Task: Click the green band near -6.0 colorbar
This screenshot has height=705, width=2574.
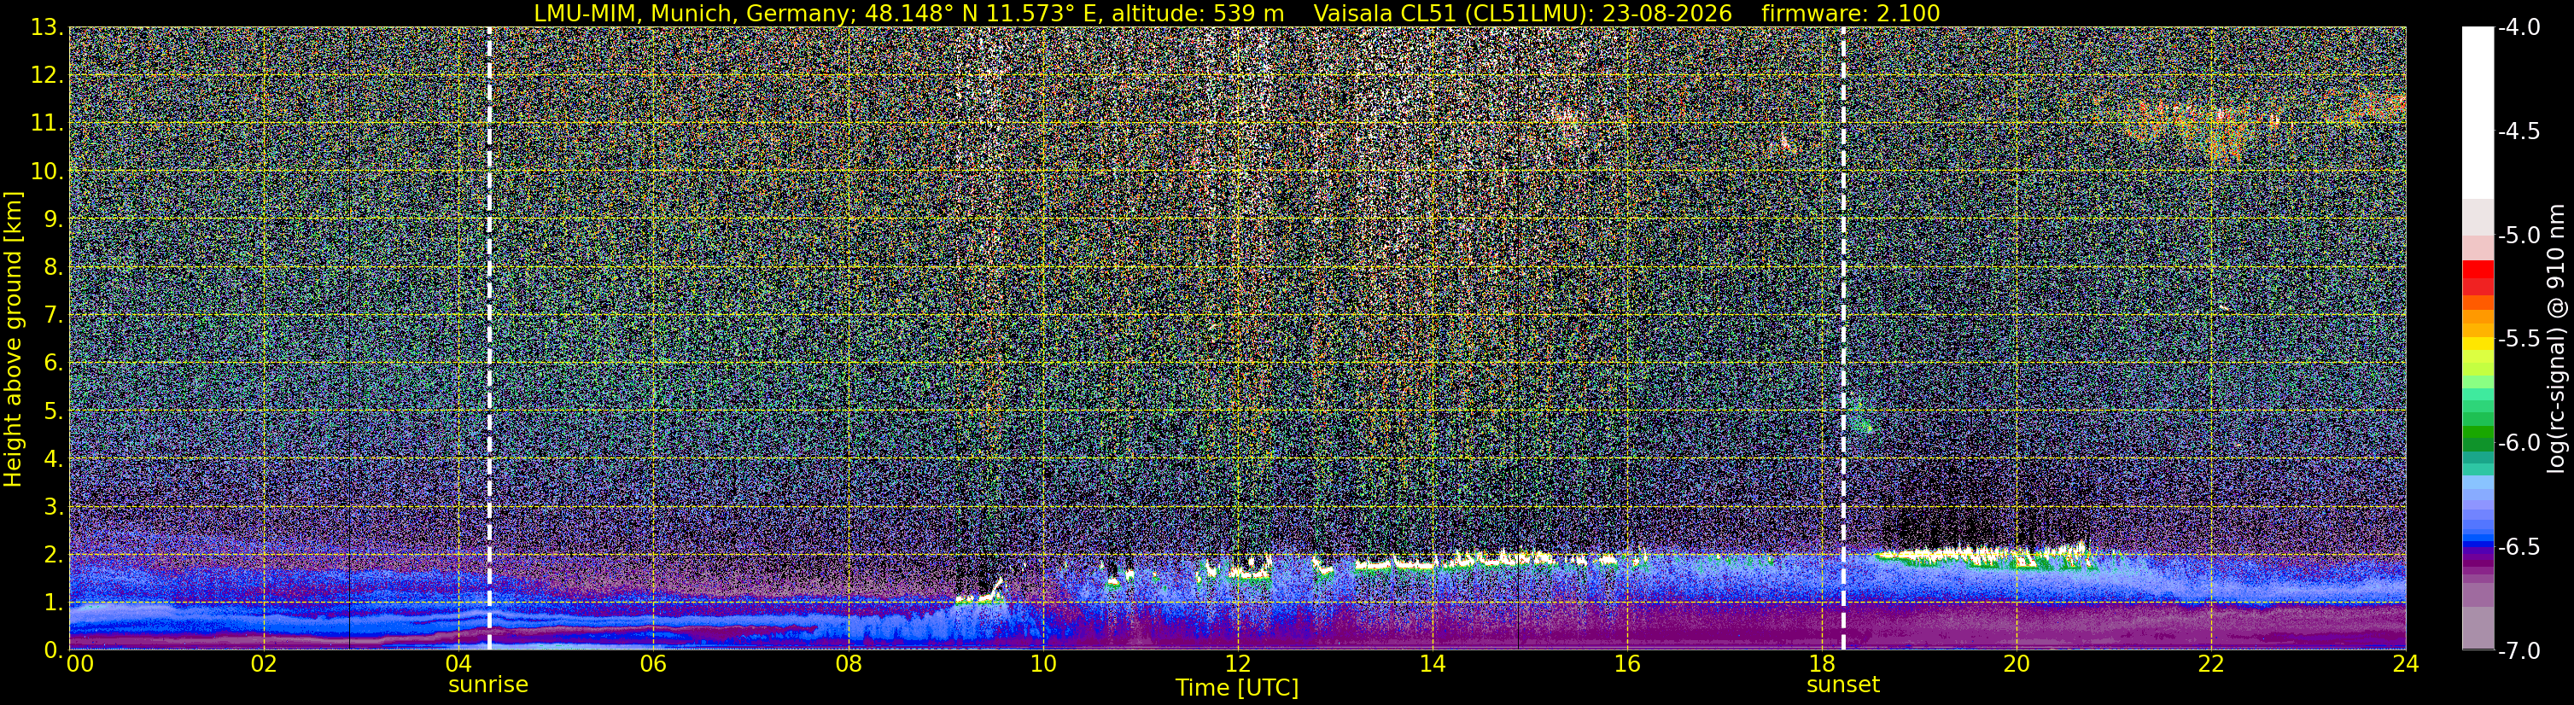Action: (2477, 437)
